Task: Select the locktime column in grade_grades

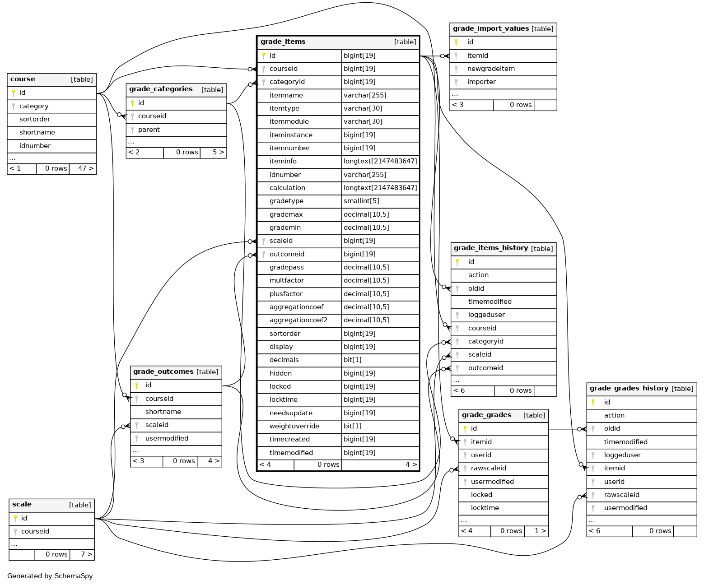Action: [504, 508]
